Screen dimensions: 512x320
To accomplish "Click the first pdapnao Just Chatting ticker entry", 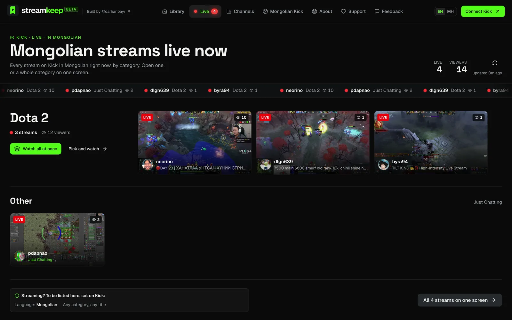I will coord(100,91).
